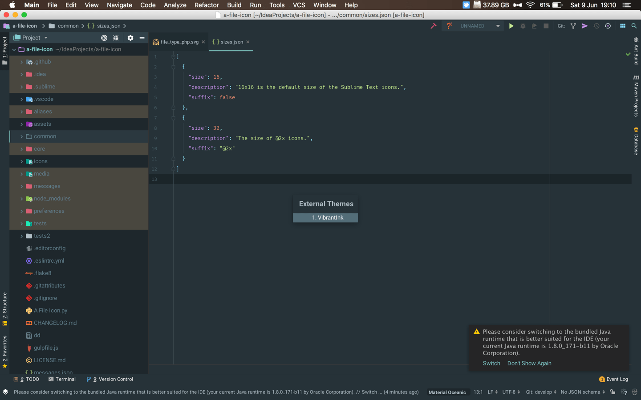Open the Refactor menu

pyautogui.click(x=207, y=5)
